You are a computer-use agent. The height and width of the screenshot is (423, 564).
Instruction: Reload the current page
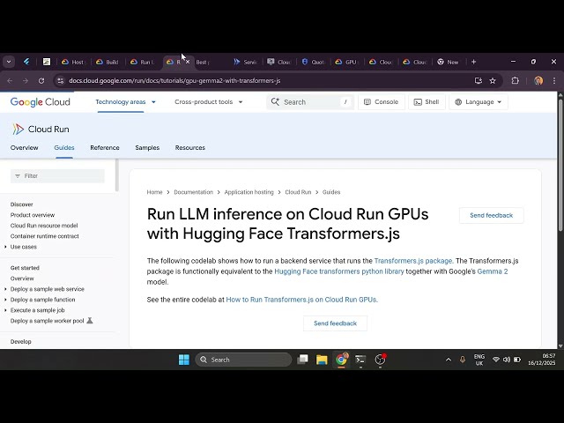tap(41, 80)
